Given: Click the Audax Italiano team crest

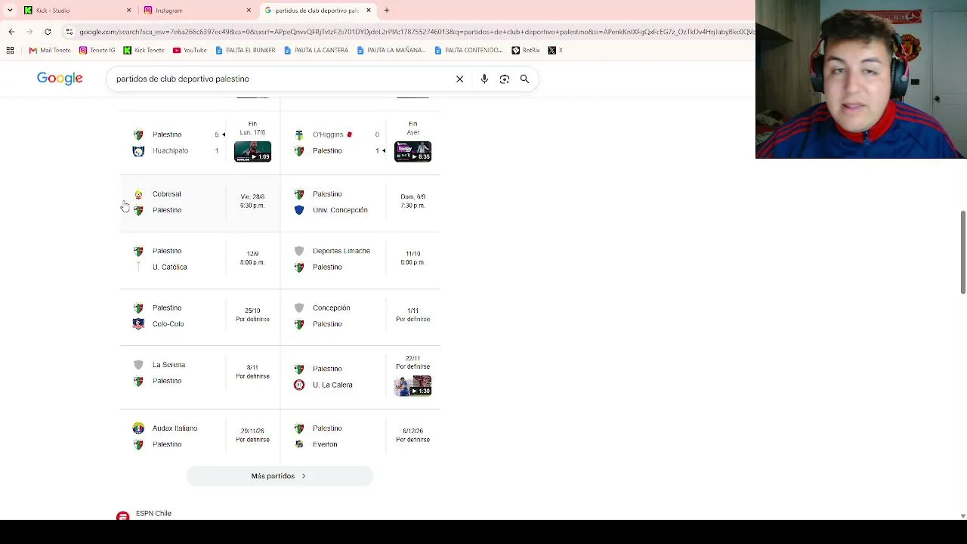Looking at the screenshot, I should (x=138, y=428).
